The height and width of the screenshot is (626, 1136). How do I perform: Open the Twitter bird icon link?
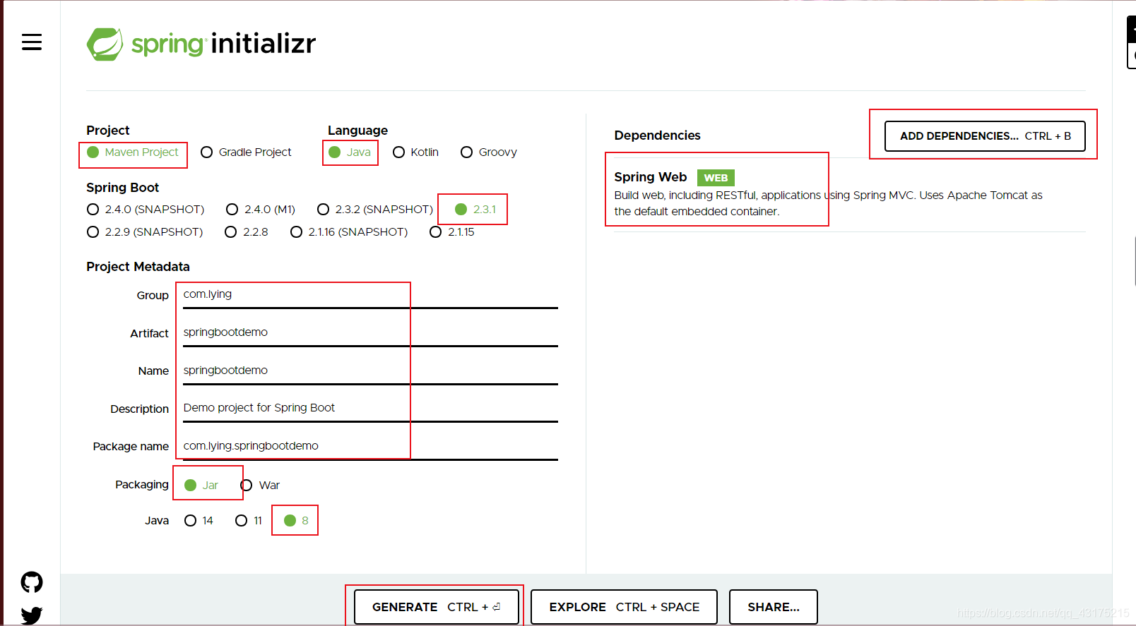[32, 615]
